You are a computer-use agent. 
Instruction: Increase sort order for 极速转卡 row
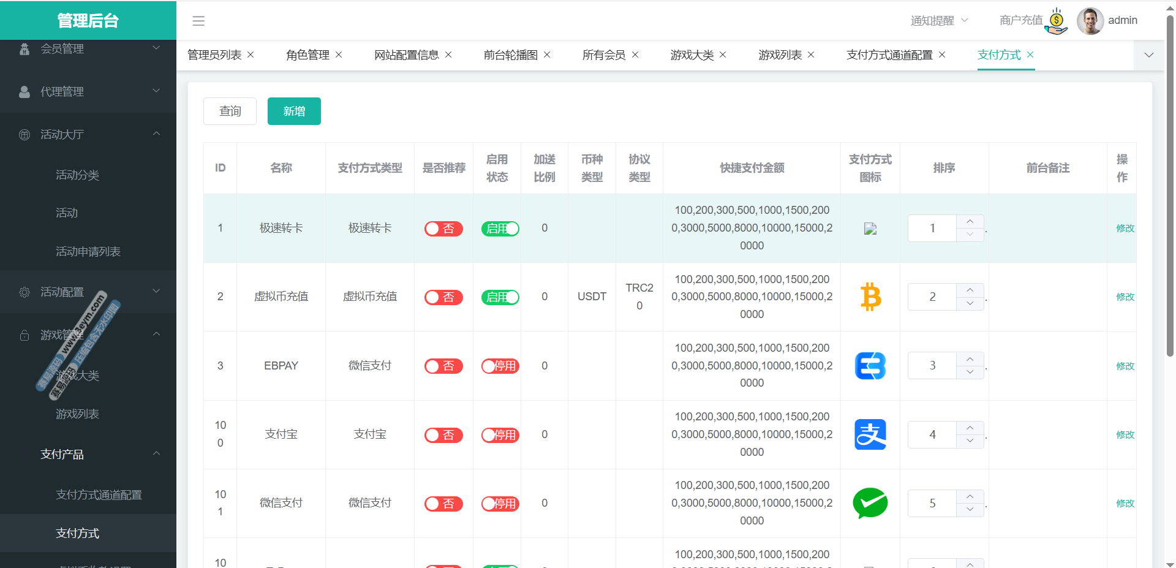click(x=970, y=222)
